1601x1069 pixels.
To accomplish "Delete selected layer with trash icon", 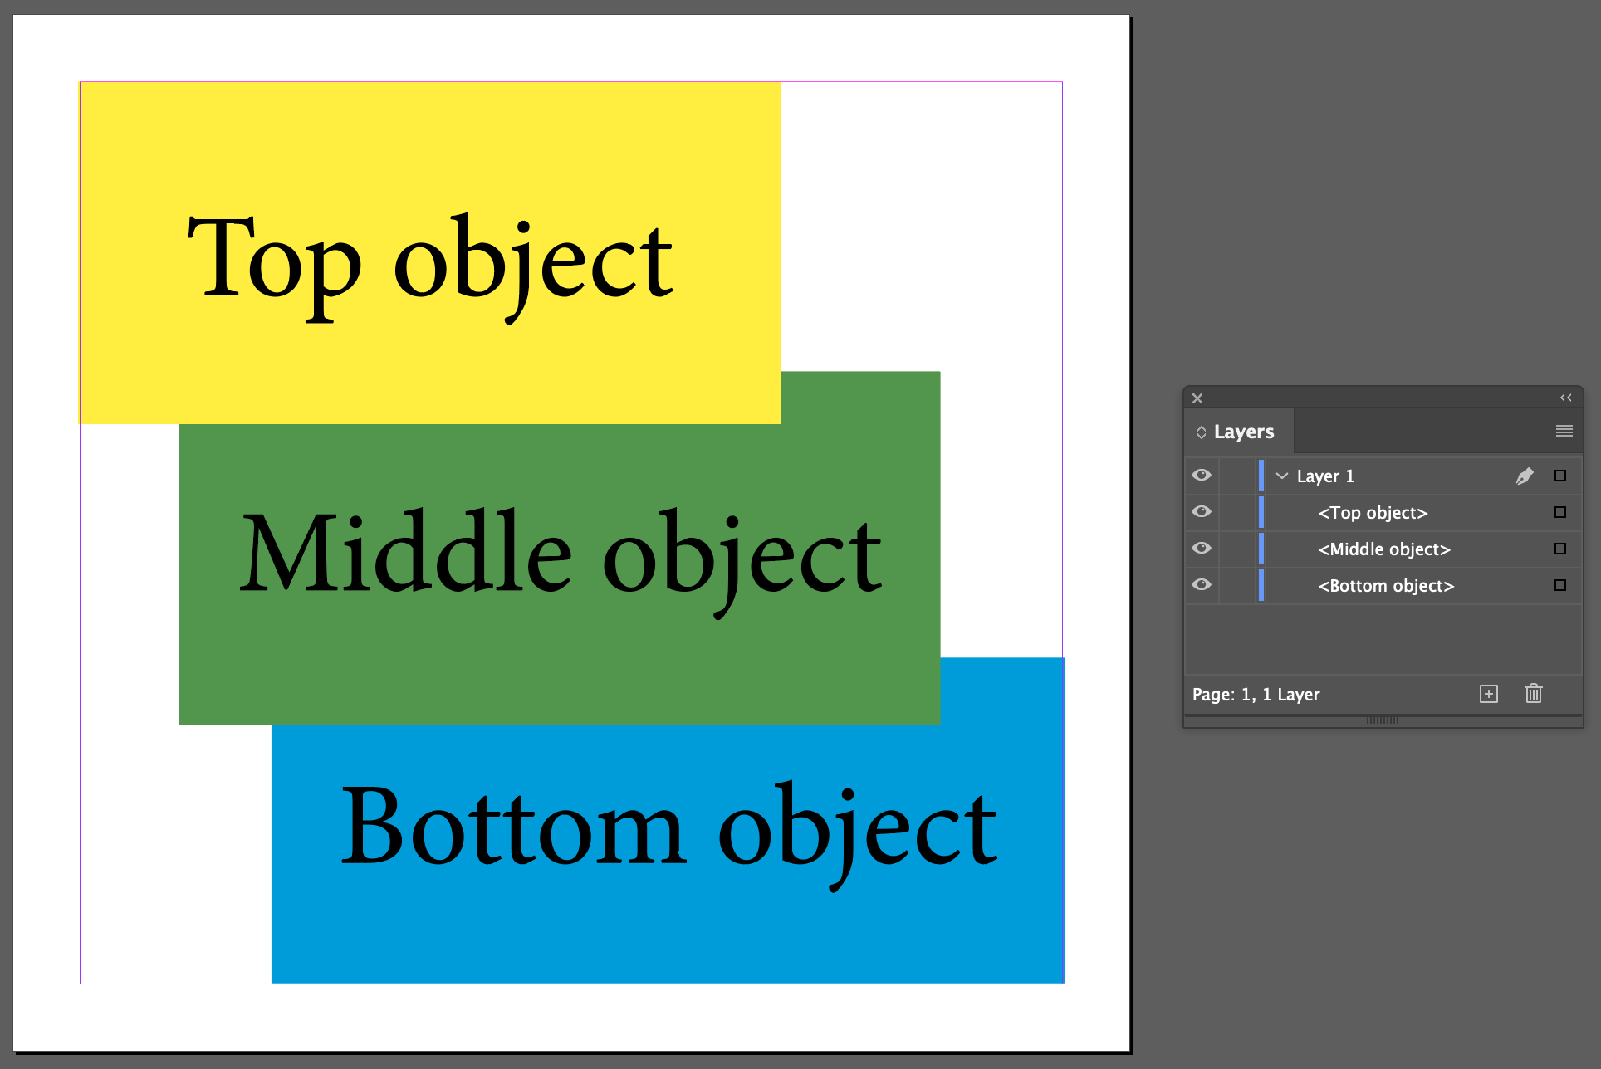I will point(1534,693).
